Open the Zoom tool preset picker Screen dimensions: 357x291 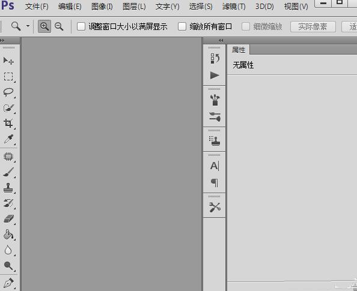(x=28, y=26)
